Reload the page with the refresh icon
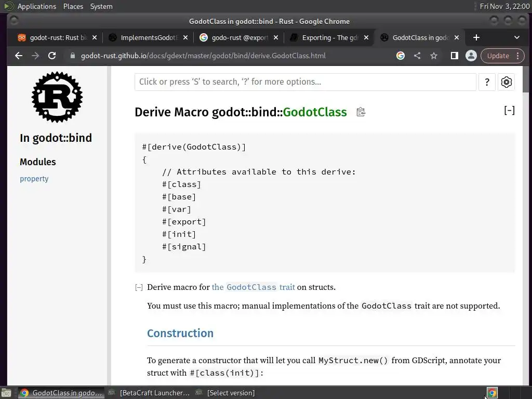 [x=52, y=56]
